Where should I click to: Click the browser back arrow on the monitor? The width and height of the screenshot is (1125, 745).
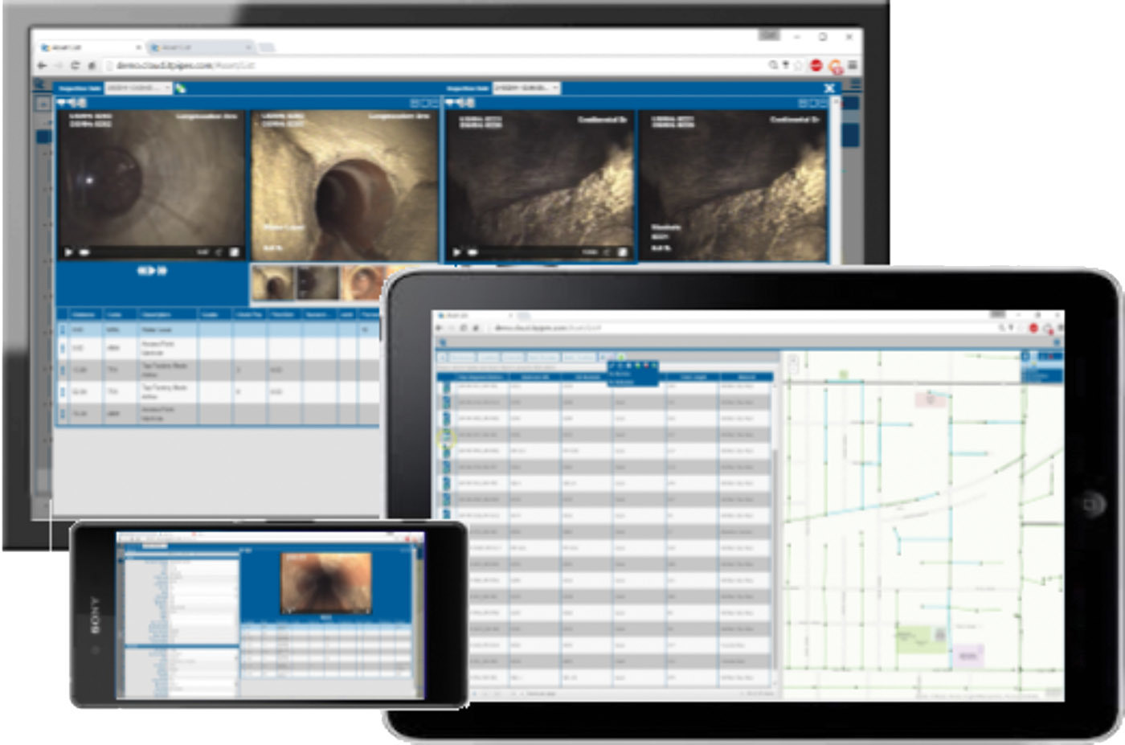click(43, 66)
